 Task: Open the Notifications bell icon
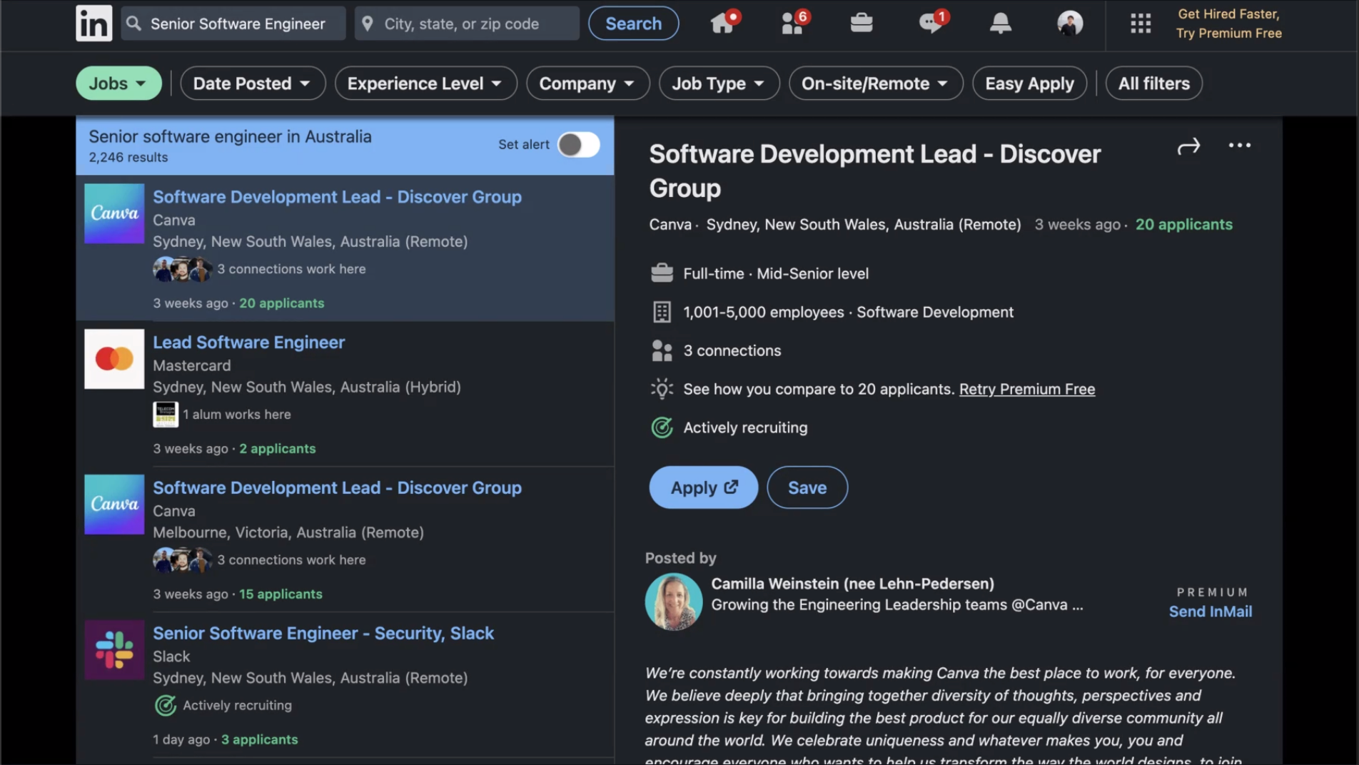pos(1000,24)
